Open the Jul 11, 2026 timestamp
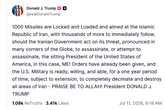 point(131,103)
